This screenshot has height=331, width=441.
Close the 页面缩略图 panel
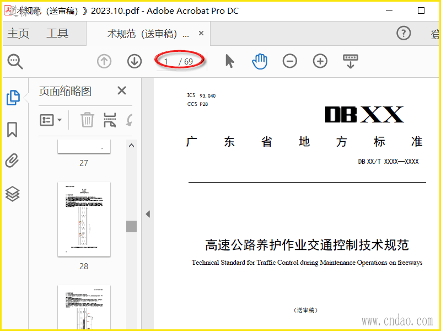coord(122,90)
